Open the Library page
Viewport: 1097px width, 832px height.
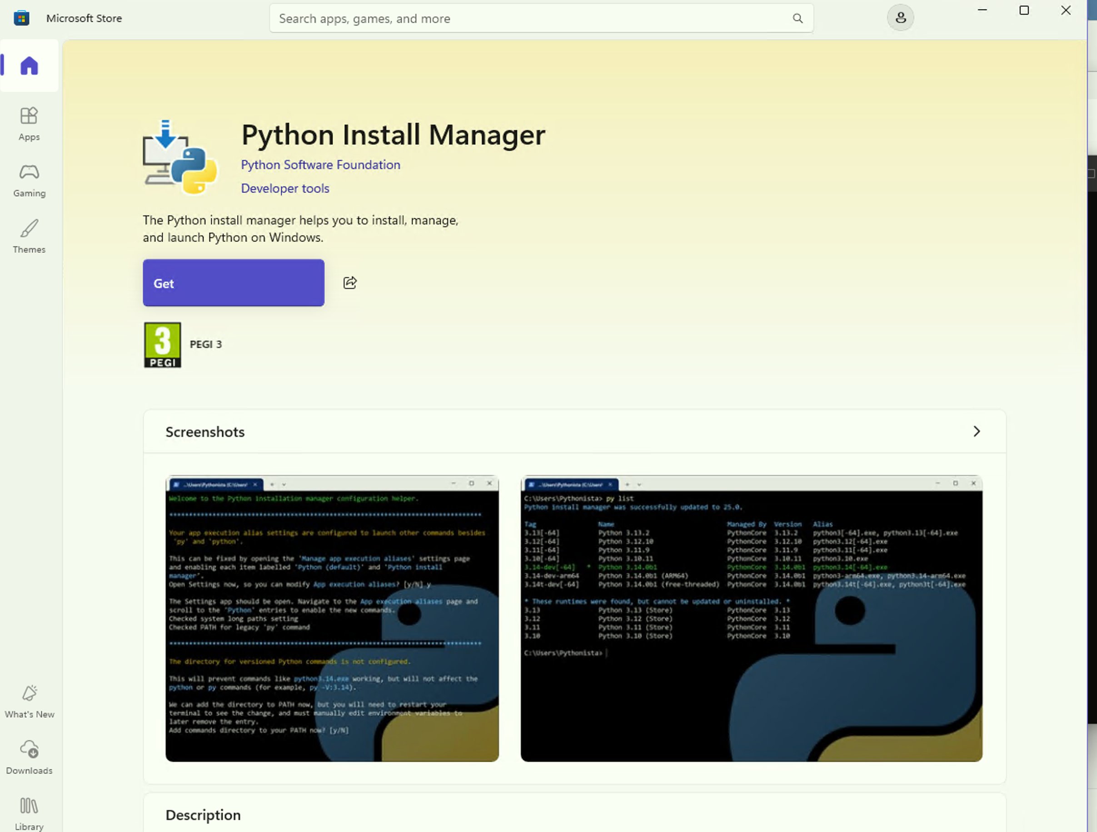[x=29, y=814]
